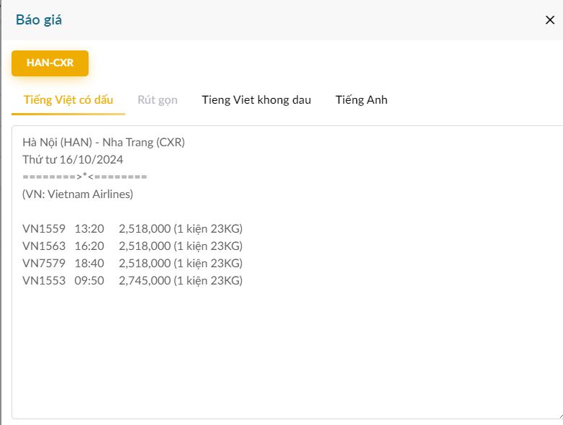The width and height of the screenshot is (563, 425).
Task: Click the text area resize handle
Action: 559,415
